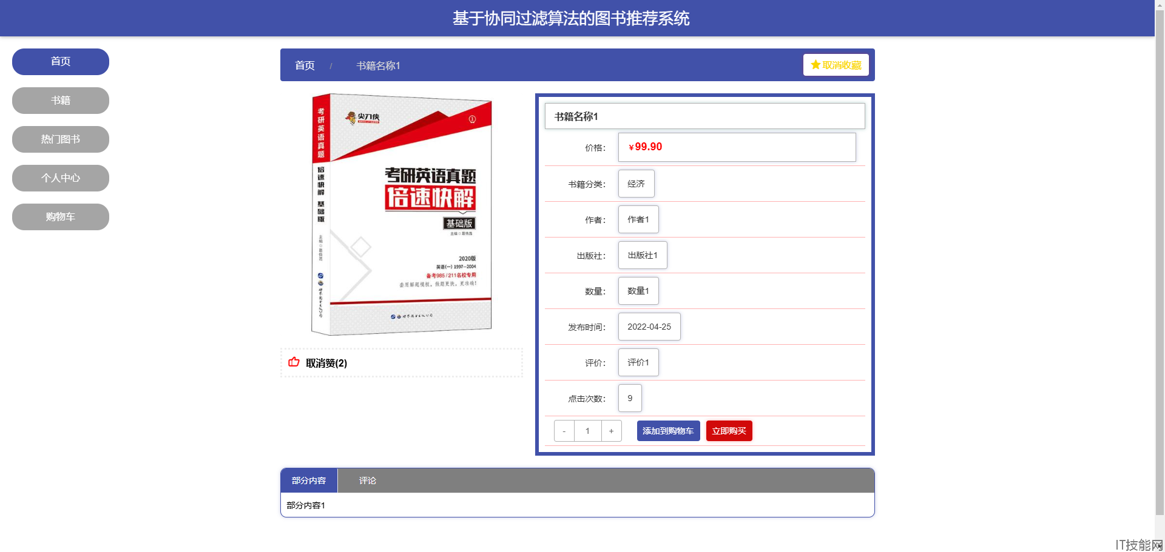
Task: Click the 部分内容1 text in the tab panel
Action: 306,505
